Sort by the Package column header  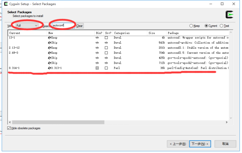198,33
